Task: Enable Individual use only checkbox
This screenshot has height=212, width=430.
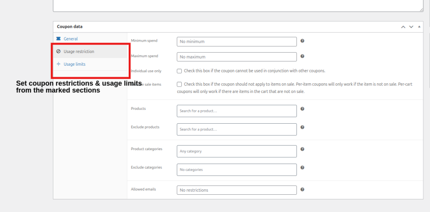Action: coord(179,71)
